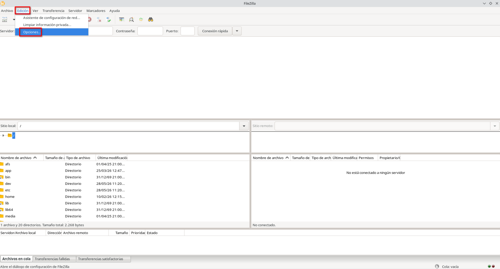Click the queue Estado column header

point(165,233)
